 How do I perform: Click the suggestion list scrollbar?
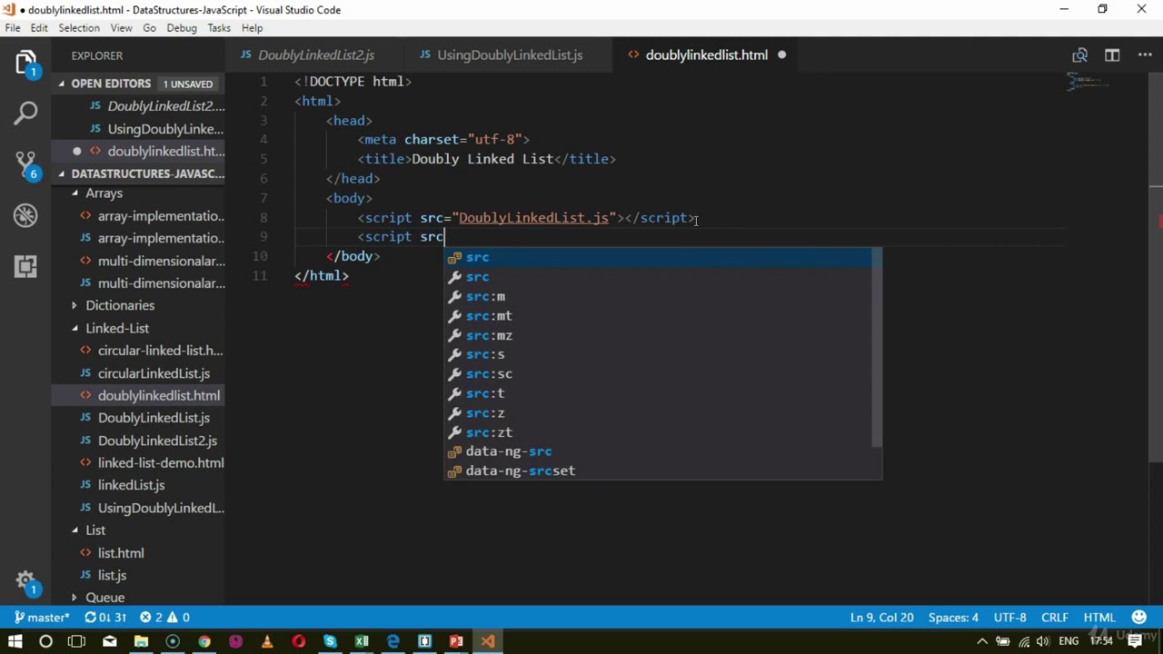click(877, 347)
